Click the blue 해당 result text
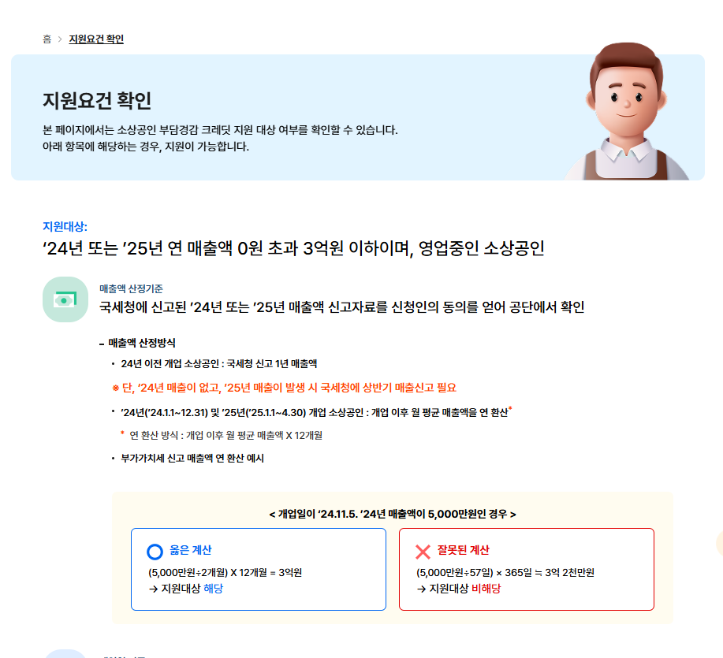Viewport: 723px width, 658px height. point(213,589)
